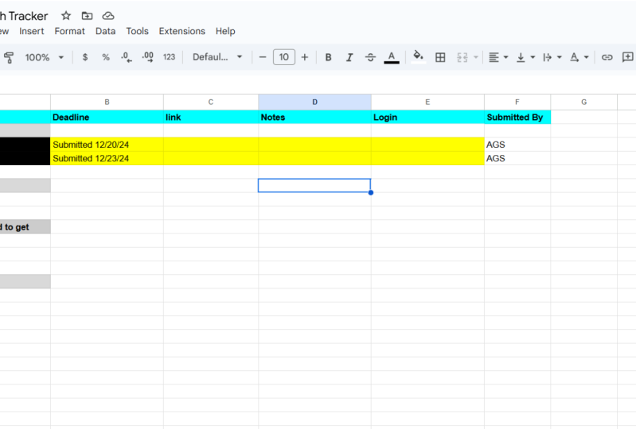Select the paint format tool
636x429 pixels.
point(9,57)
